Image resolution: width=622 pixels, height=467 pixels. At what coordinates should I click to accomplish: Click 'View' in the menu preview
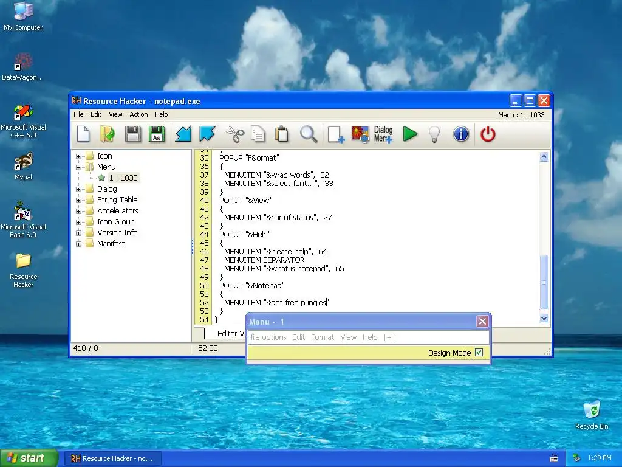[x=348, y=337]
